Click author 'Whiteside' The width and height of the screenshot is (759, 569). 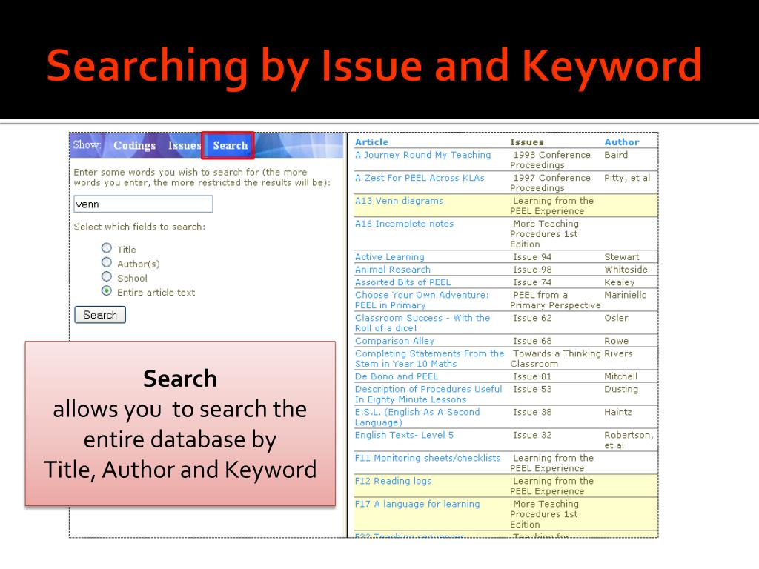point(626,270)
